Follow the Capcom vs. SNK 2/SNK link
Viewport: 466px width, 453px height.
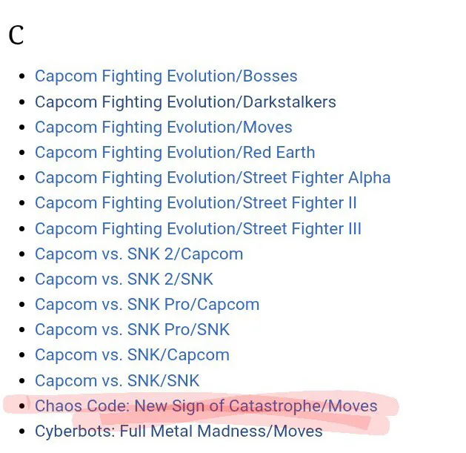tap(124, 279)
